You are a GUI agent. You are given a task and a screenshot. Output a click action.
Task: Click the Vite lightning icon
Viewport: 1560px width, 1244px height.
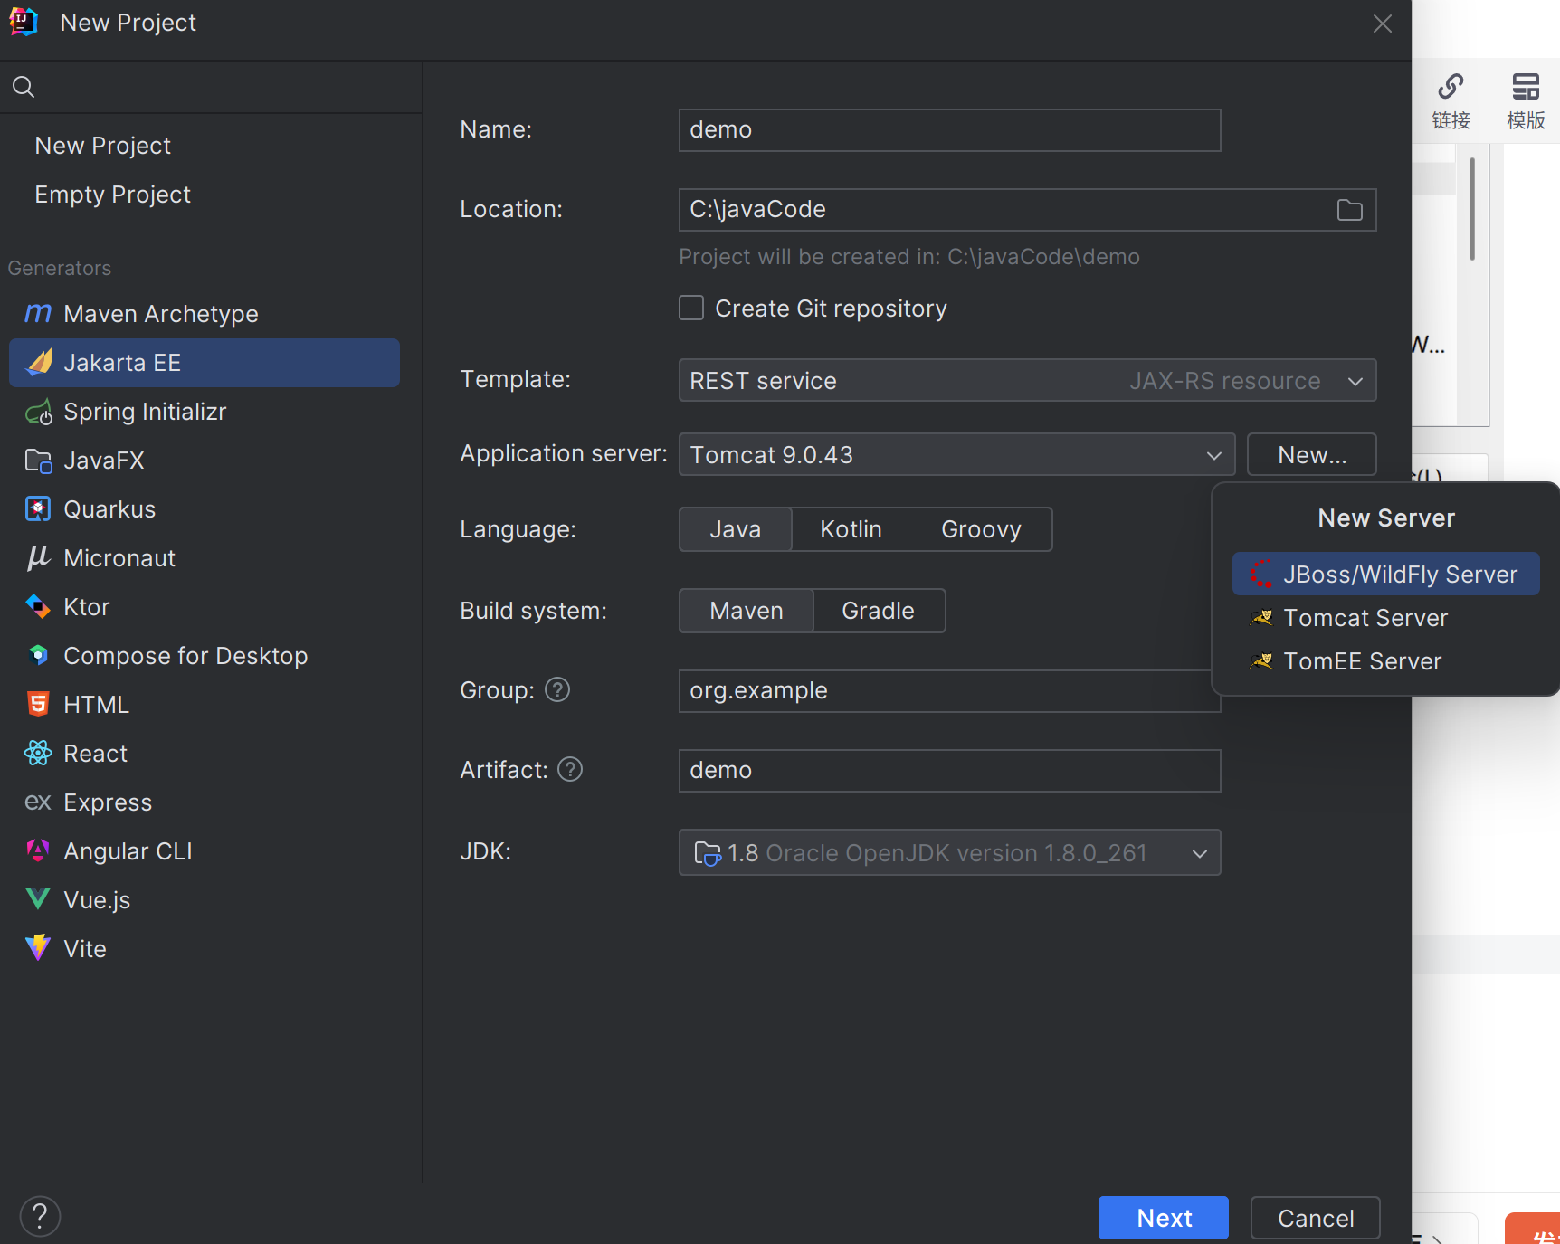tap(38, 947)
